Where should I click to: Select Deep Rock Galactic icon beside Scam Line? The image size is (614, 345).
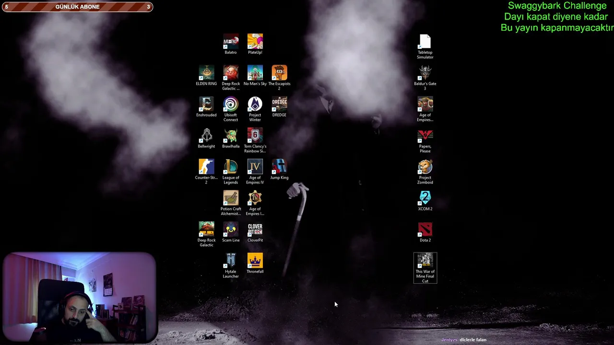click(206, 234)
